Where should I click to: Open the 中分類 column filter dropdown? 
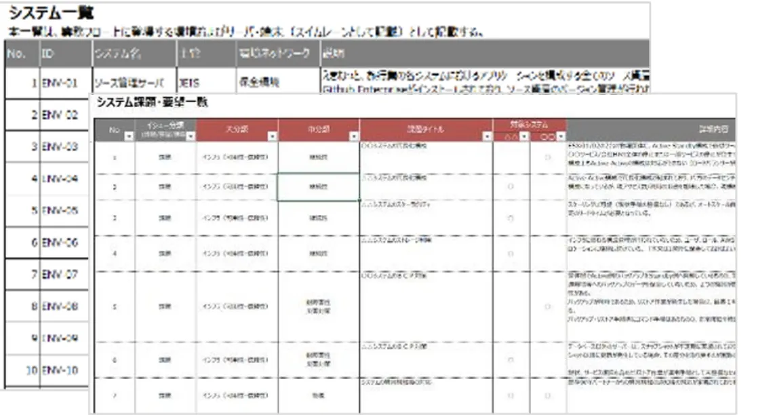tap(354, 136)
